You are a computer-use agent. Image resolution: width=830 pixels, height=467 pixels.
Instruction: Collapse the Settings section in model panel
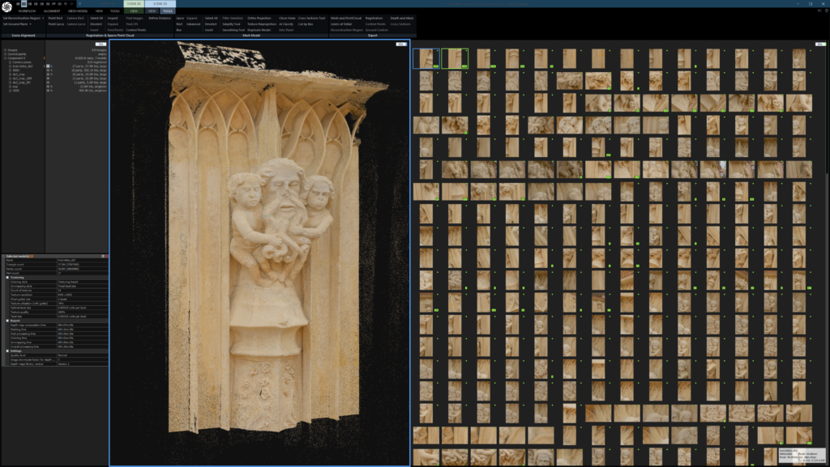[7, 350]
